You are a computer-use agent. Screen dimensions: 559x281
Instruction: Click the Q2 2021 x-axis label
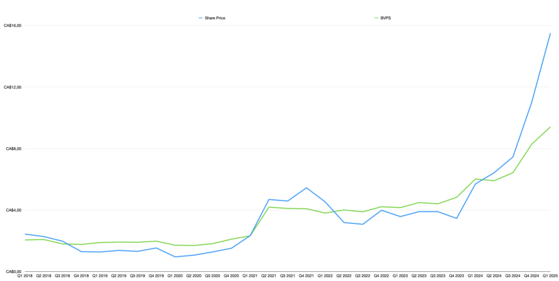(269, 276)
